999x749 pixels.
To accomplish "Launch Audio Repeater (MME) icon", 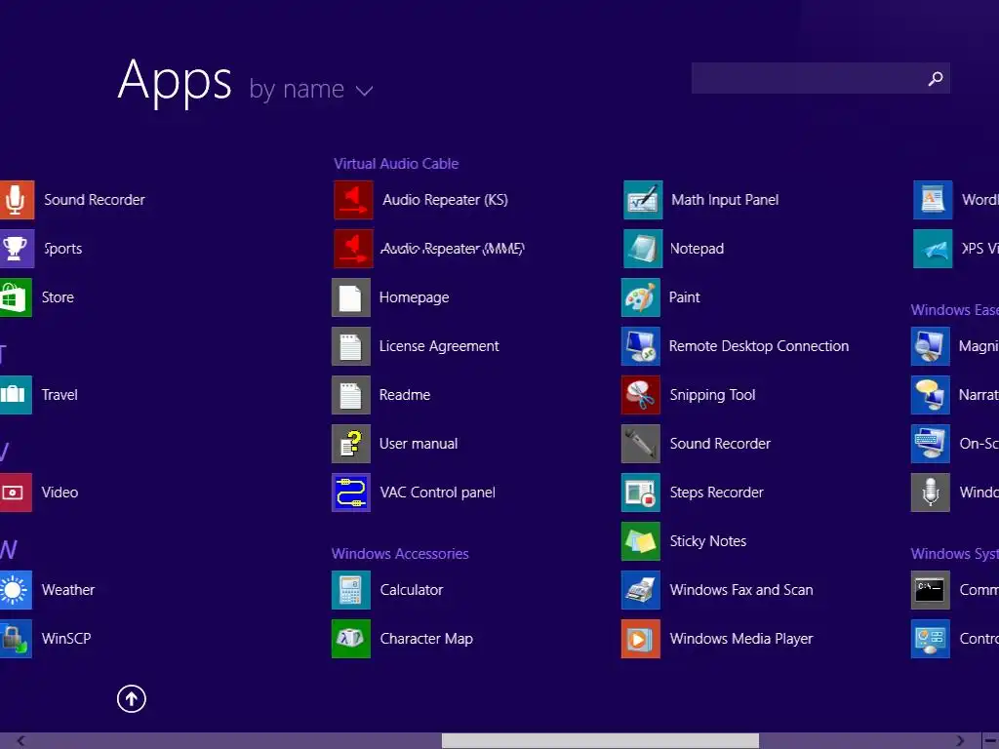I will [x=353, y=249].
